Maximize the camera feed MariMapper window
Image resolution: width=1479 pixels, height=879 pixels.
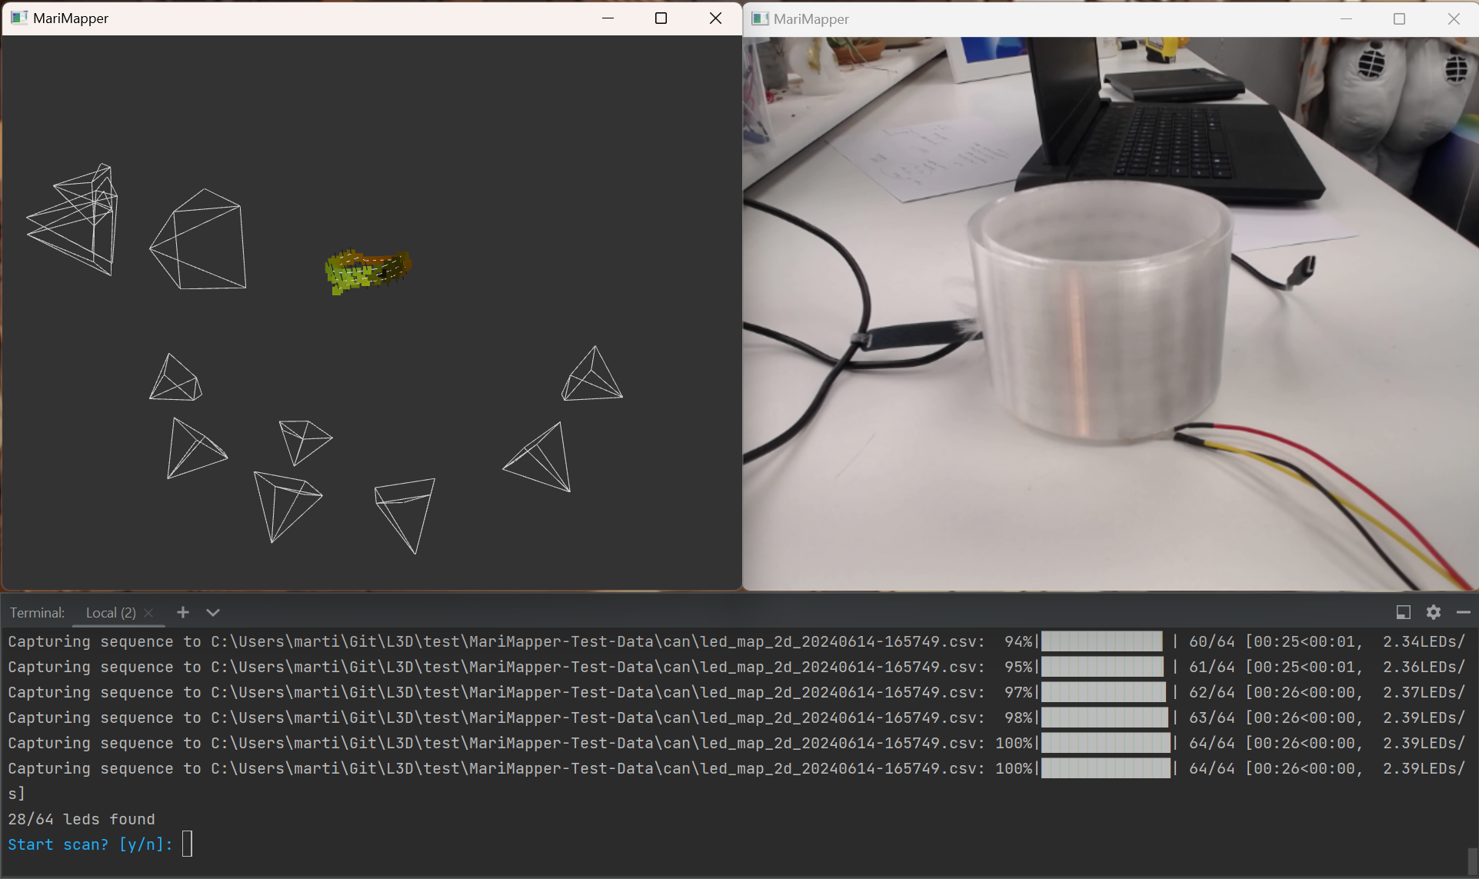coord(1399,18)
